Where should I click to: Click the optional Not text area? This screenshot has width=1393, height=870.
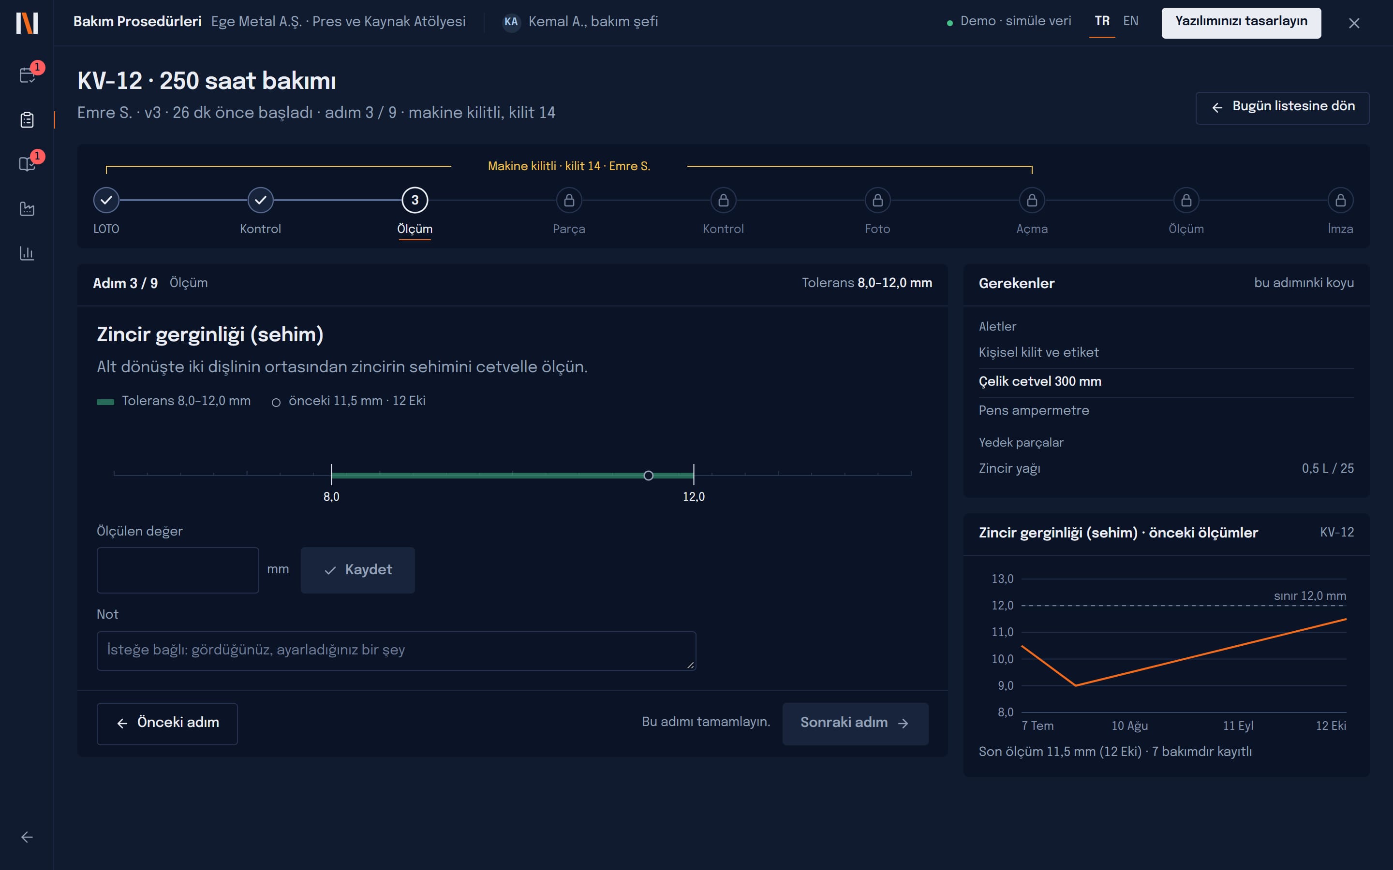tap(396, 651)
